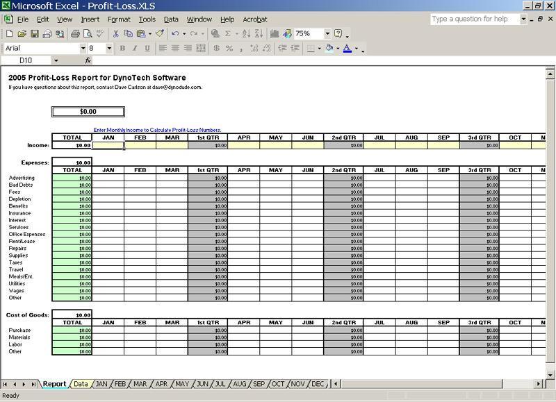
Task: Merge and center the selected cells
Action: pyautogui.click(x=201, y=48)
